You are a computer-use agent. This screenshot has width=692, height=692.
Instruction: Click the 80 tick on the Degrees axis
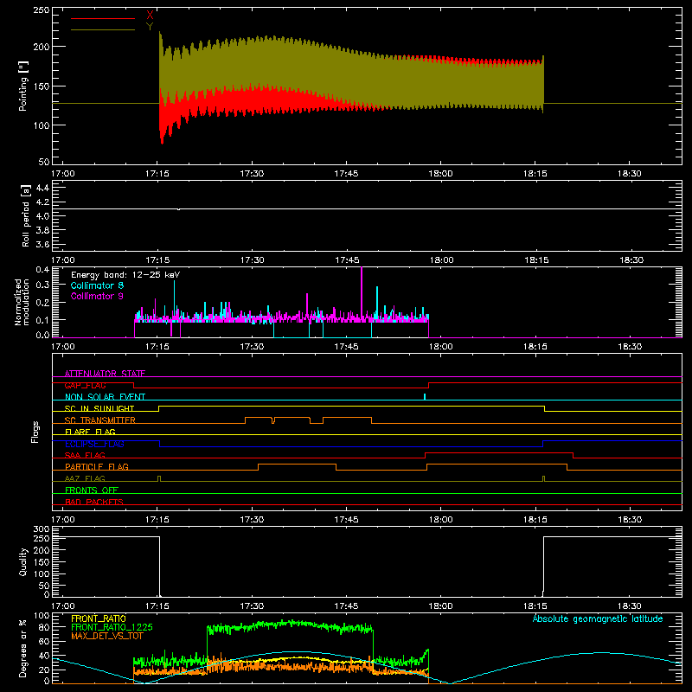[x=45, y=627]
